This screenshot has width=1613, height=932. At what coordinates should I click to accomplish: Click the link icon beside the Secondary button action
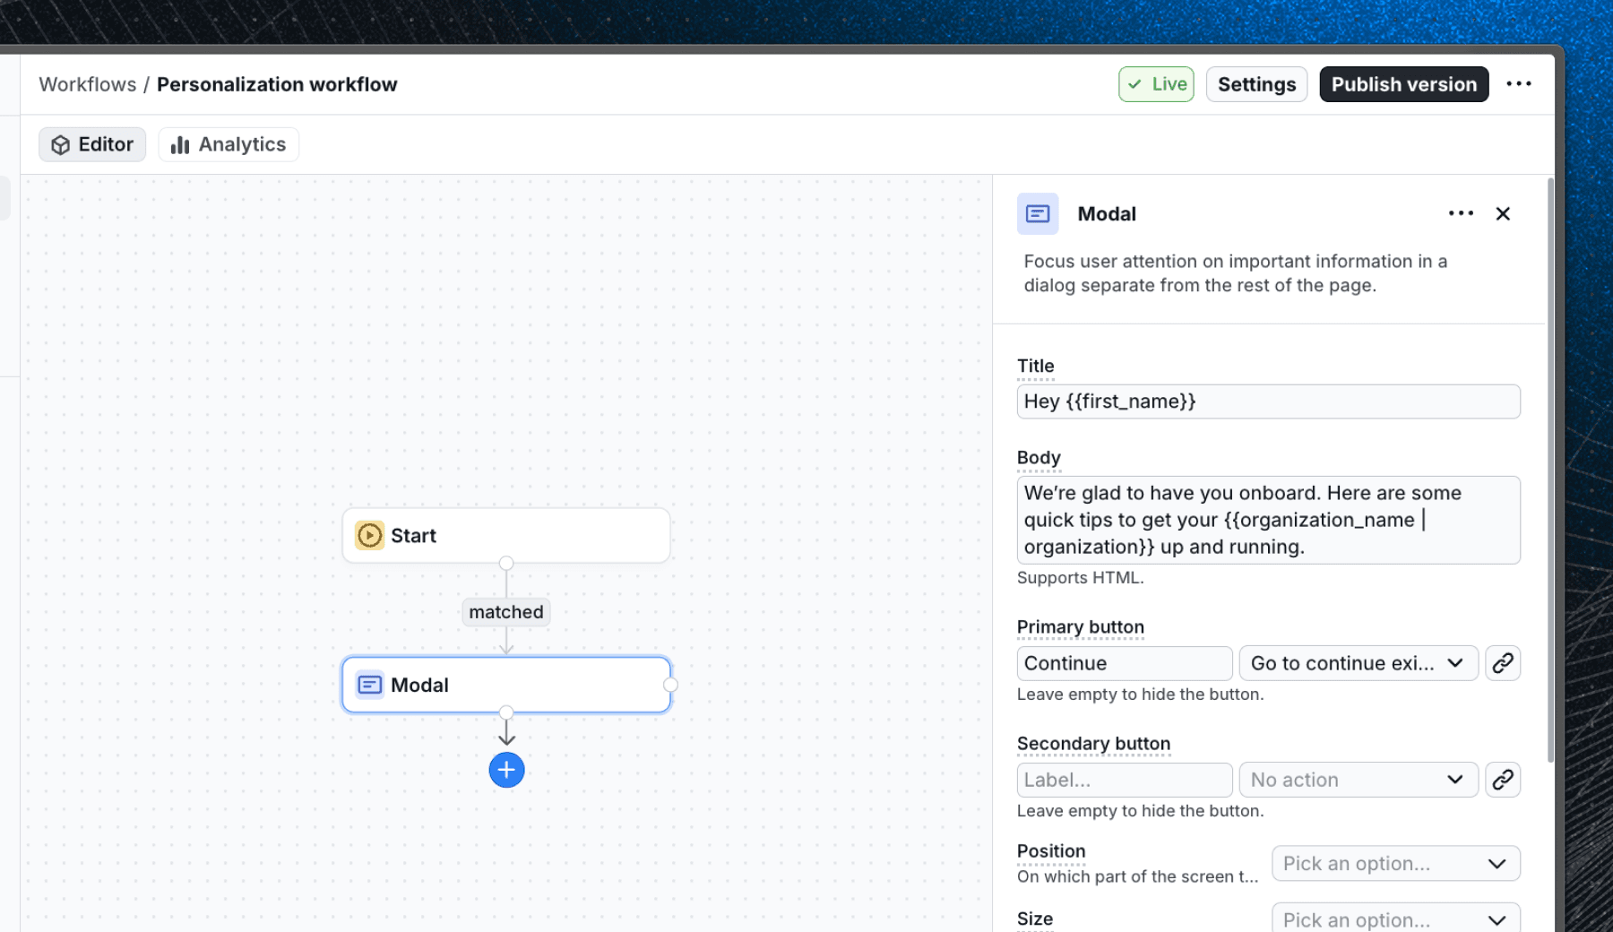point(1503,780)
